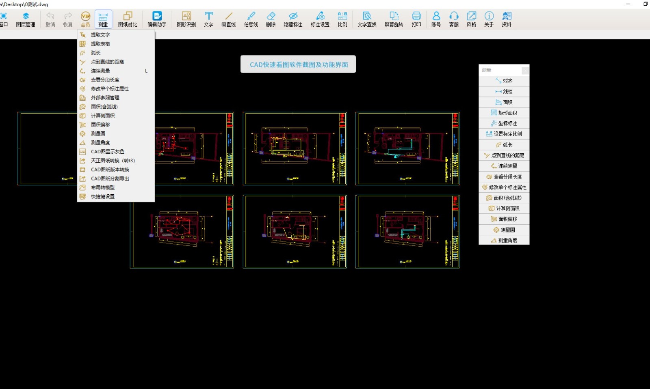Click the top-right drawing sheet thumbnail

click(x=407, y=148)
